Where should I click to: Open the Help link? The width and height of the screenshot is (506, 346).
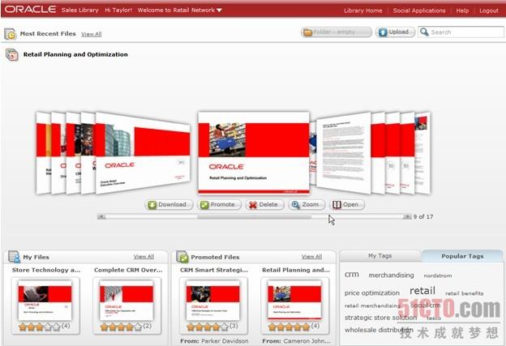462,11
